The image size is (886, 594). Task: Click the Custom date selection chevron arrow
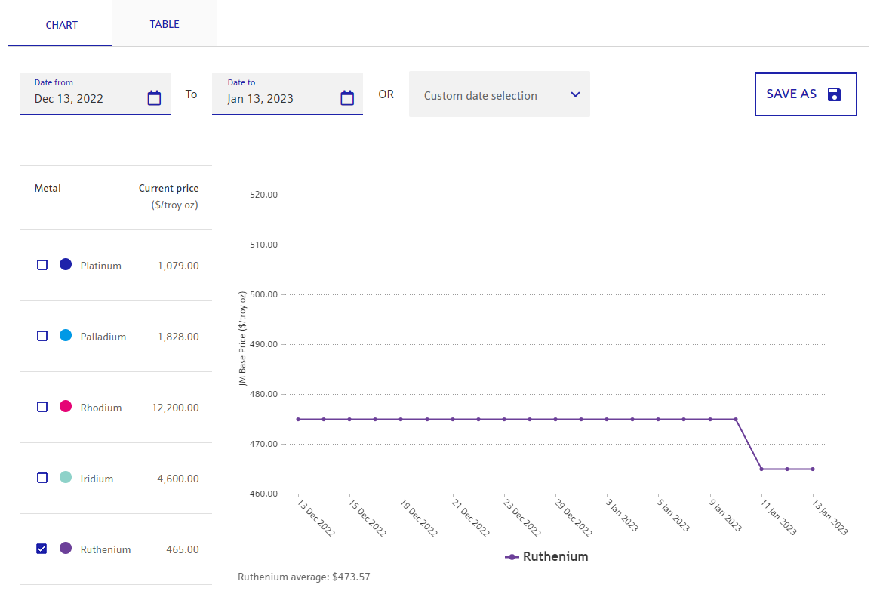(x=575, y=95)
